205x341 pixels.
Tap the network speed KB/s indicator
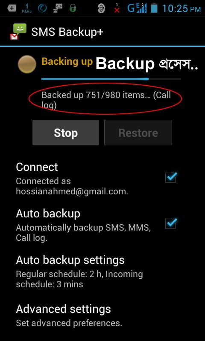27,8
